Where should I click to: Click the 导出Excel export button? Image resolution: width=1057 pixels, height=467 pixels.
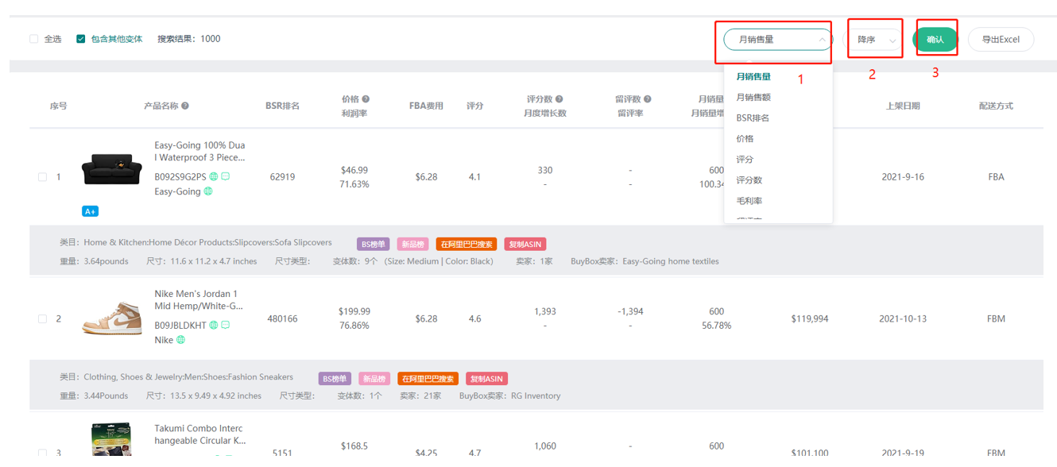1001,40
